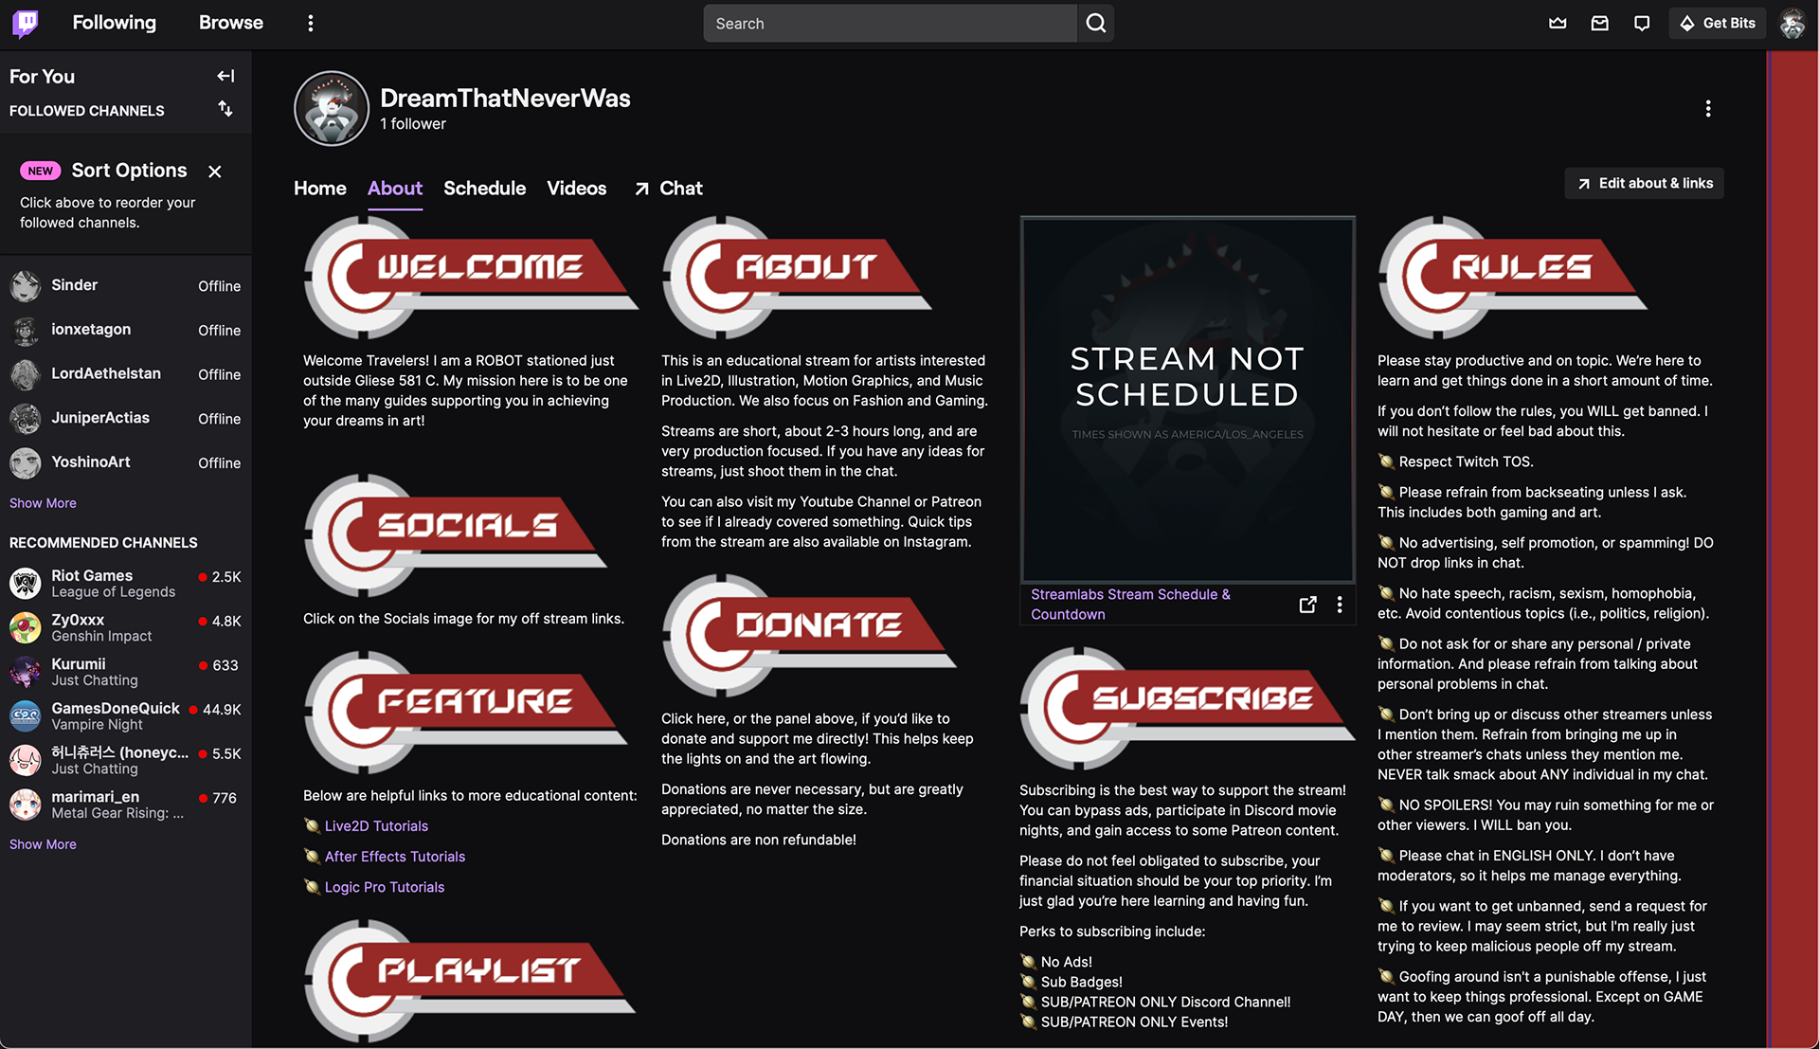Open the user profile avatar menu
This screenshot has height=1049, width=1819.
(1792, 23)
